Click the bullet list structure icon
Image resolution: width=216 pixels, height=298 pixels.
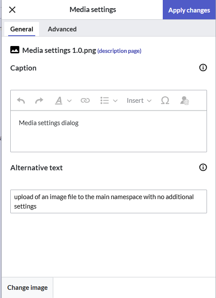[x=104, y=100]
